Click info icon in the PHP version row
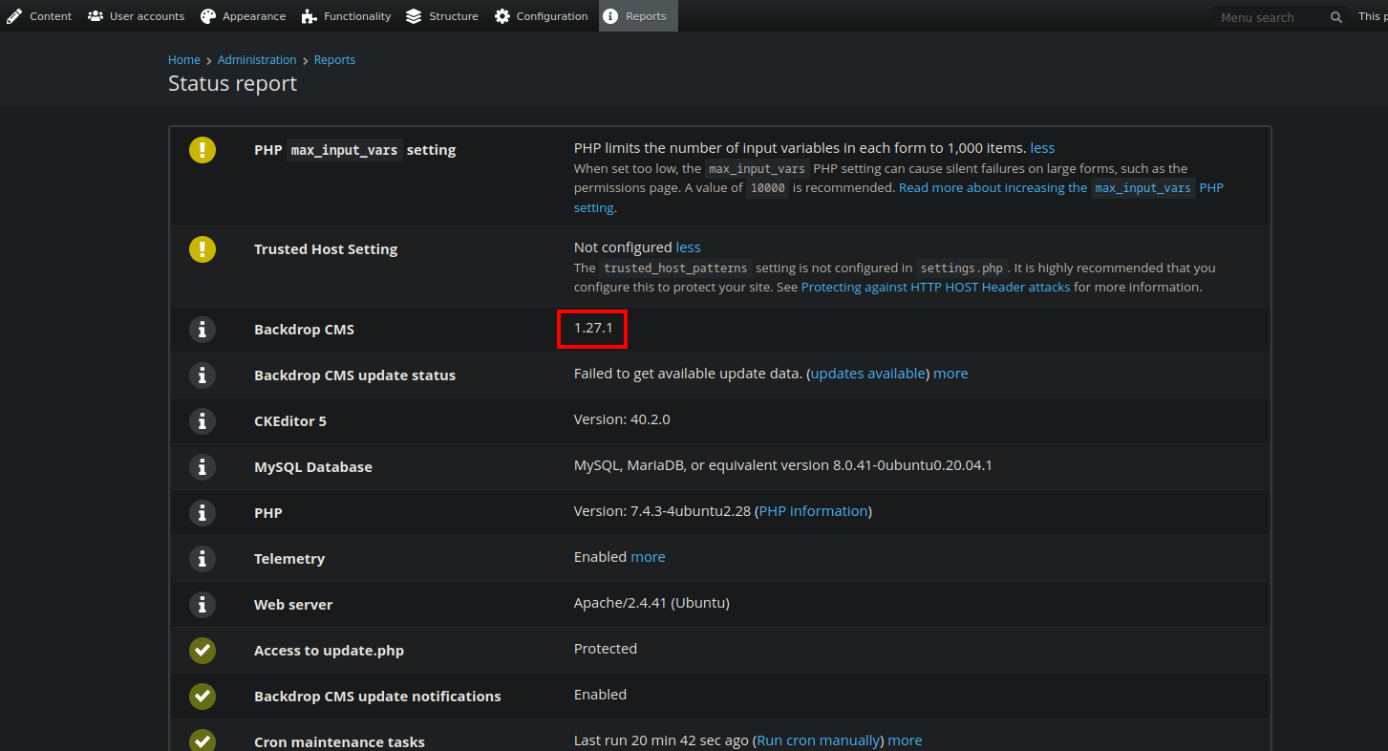Screen dimensions: 1388x751 click(203, 513)
